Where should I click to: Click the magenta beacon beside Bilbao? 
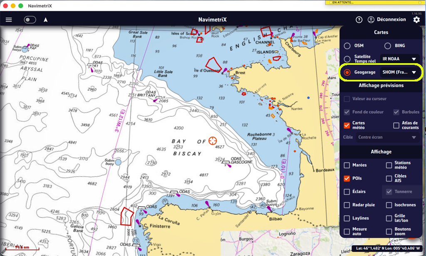tap(269, 209)
